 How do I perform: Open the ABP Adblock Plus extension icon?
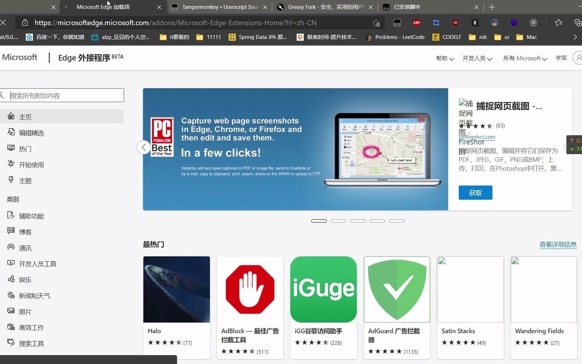[417, 23]
